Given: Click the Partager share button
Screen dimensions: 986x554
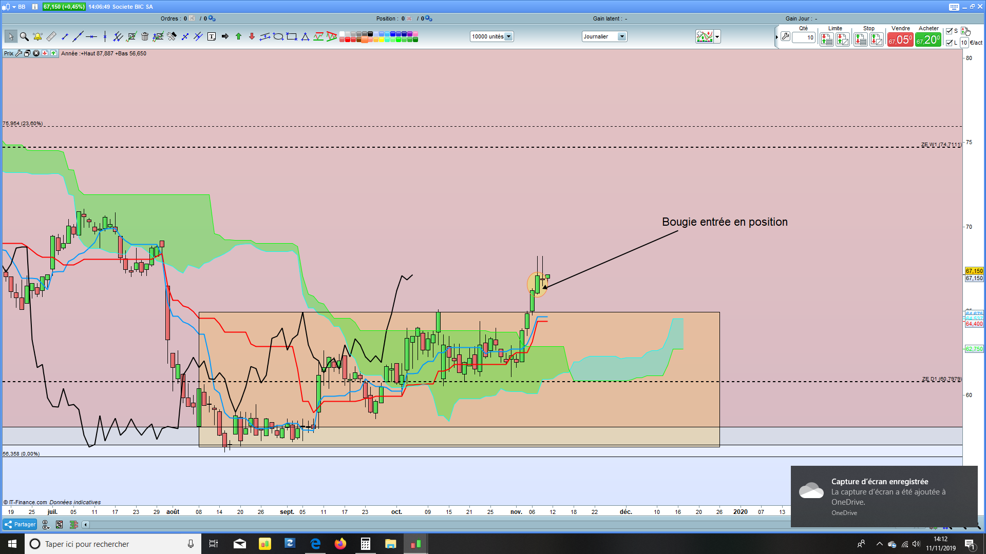Looking at the screenshot, I should click(x=20, y=524).
